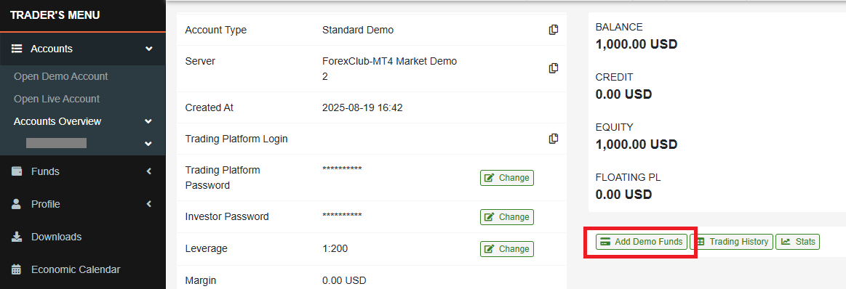Click the Add Demo Funds button
846x289 pixels.
[642, 242]
